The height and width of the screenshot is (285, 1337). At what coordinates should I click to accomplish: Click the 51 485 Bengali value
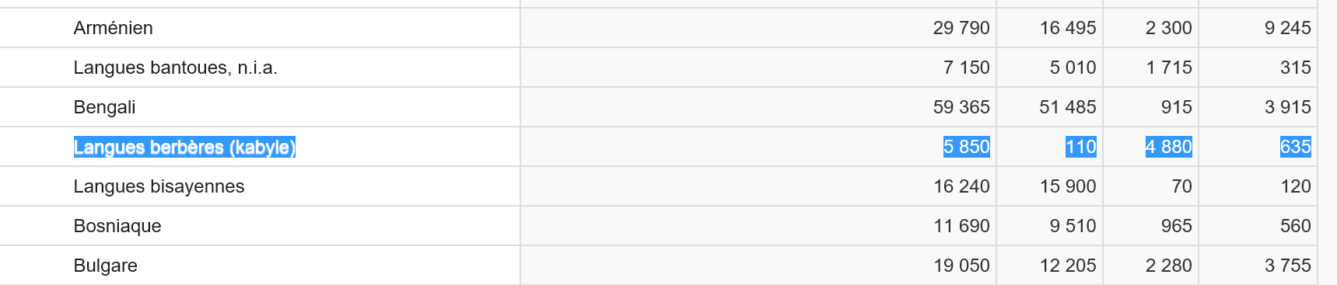1068,107
